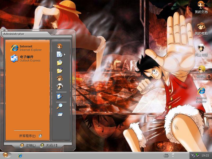212x159 pixels.
Task: Select 回收站 recycle bin desktop icon
Action: (x=201, y=71)
